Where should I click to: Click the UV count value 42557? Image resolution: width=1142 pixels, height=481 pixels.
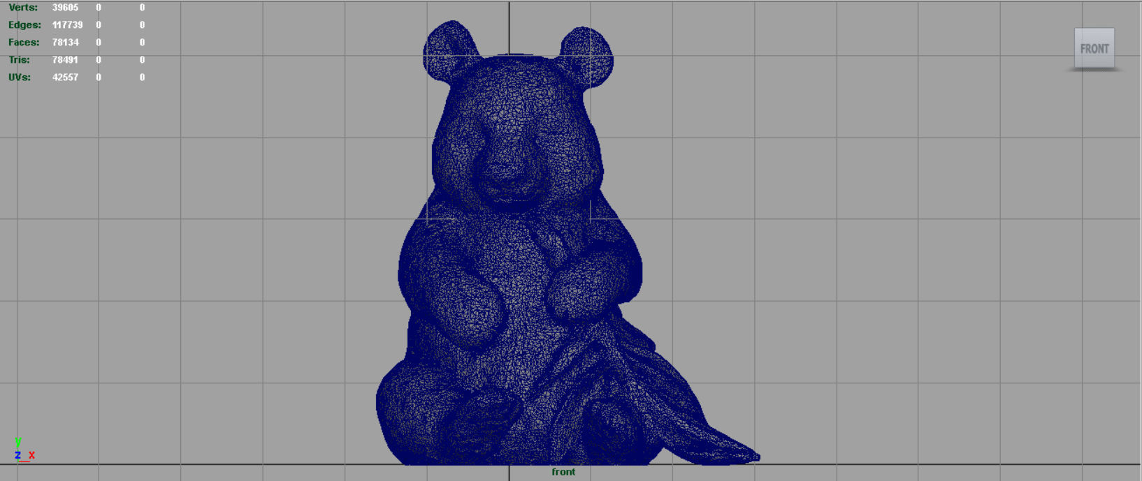(65, 77)
